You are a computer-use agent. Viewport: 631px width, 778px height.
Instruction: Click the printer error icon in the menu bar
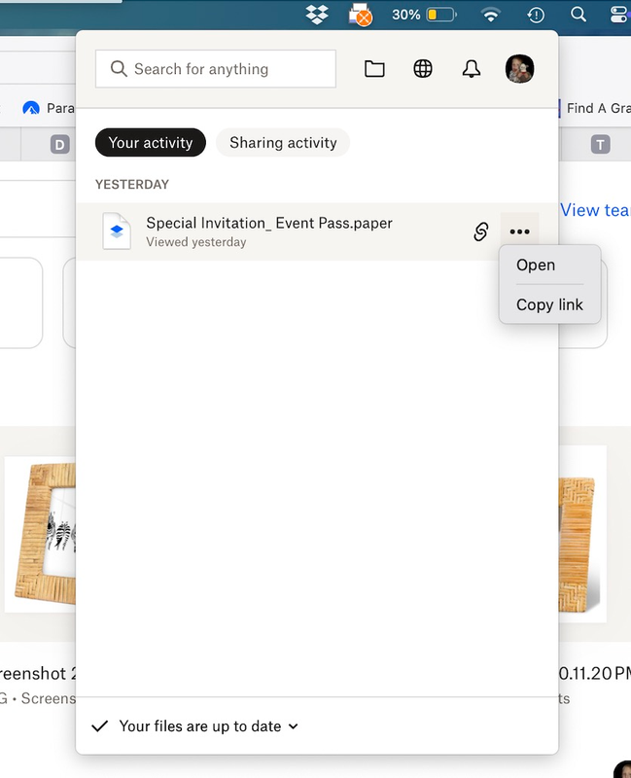point(360,15)
